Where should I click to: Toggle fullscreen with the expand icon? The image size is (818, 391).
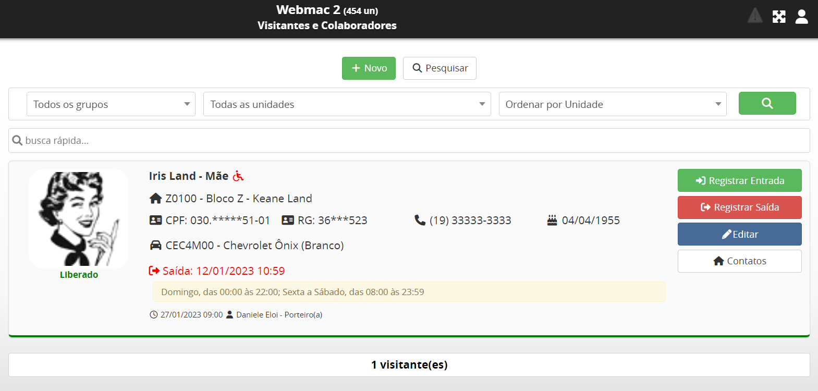coord(779,17)
